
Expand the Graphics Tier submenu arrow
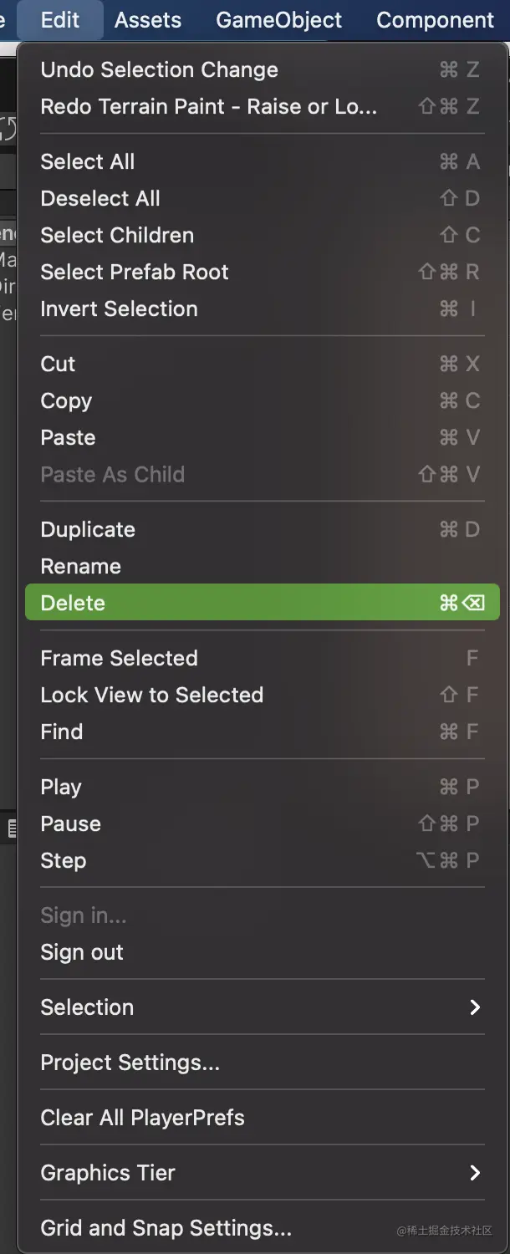click(475, 1173)
